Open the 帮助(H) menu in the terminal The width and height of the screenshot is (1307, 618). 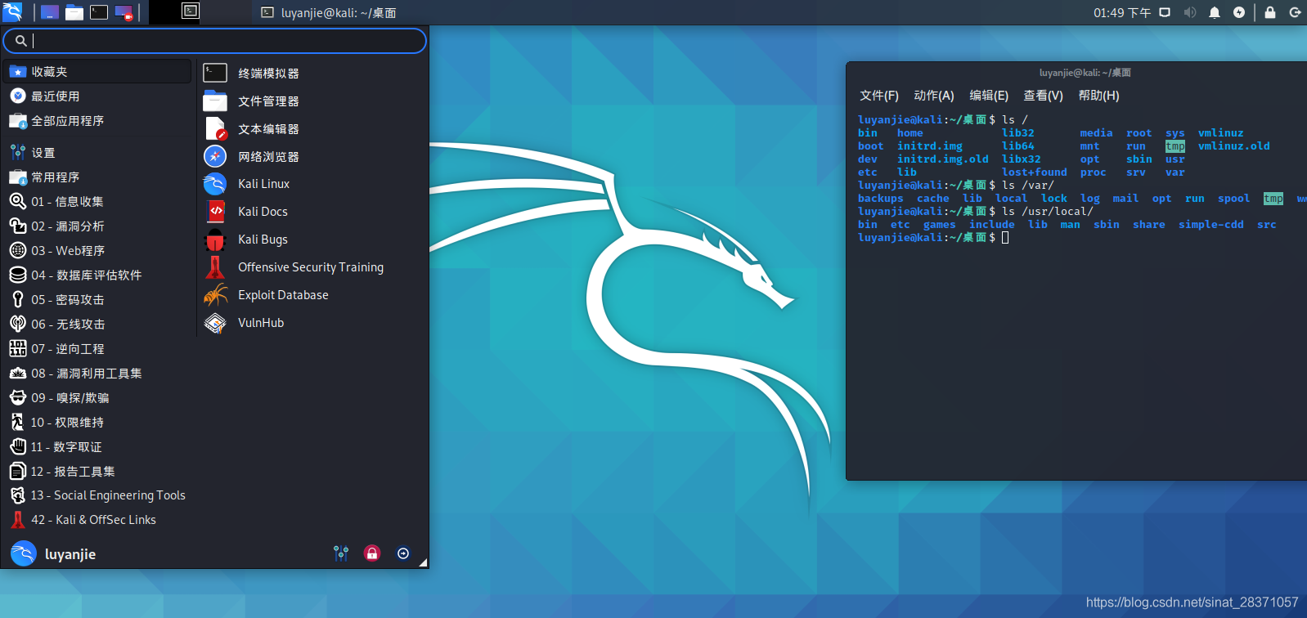coord(1098,96)
